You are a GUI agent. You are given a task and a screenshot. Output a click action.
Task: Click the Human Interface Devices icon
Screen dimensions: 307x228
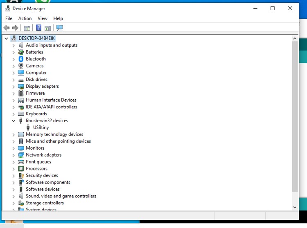coord(21,100)
